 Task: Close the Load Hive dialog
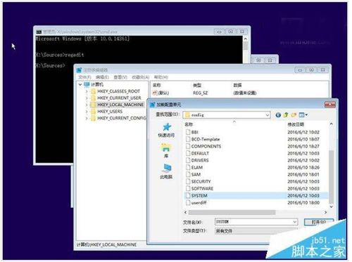click(330, 105)
